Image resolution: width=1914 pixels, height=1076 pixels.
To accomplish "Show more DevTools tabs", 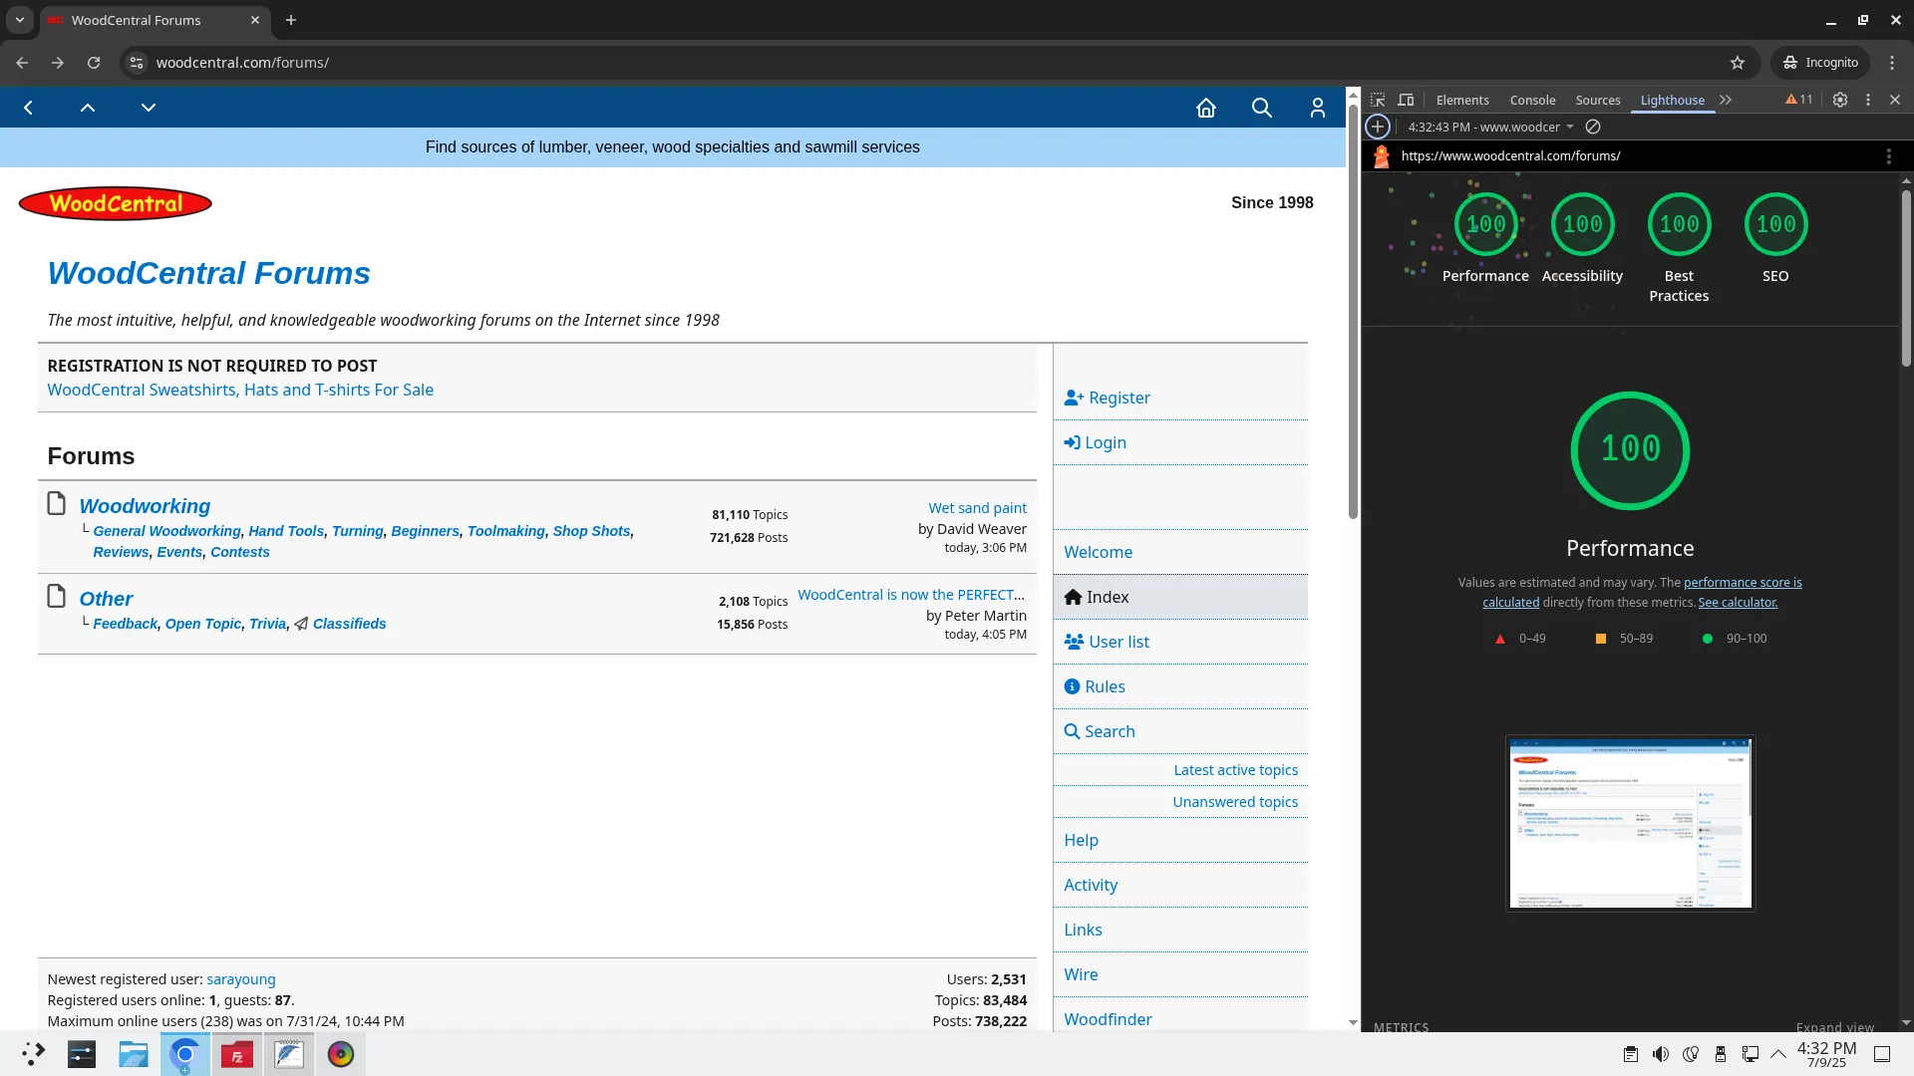I will 1726,100.
